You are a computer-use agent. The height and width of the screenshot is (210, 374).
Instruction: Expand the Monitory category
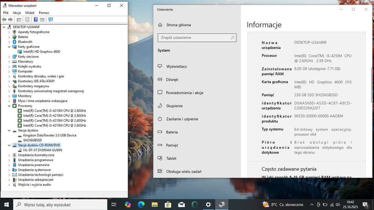coord(9,96)
